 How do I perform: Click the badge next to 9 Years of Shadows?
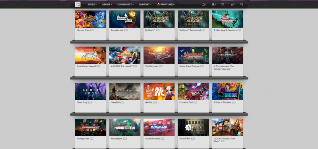point(234,103)
